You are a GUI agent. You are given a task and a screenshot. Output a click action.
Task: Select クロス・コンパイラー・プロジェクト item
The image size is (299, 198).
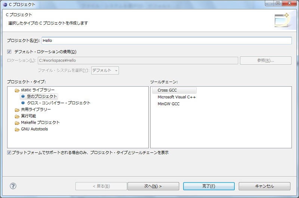tap(59, 103)
